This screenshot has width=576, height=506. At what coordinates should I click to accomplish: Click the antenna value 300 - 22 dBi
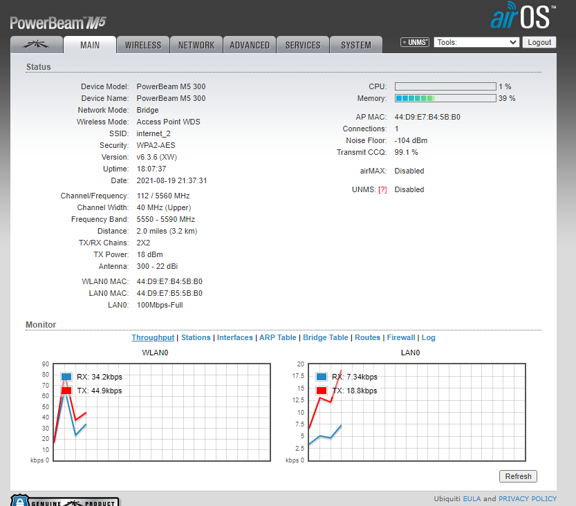click(157, 266)
